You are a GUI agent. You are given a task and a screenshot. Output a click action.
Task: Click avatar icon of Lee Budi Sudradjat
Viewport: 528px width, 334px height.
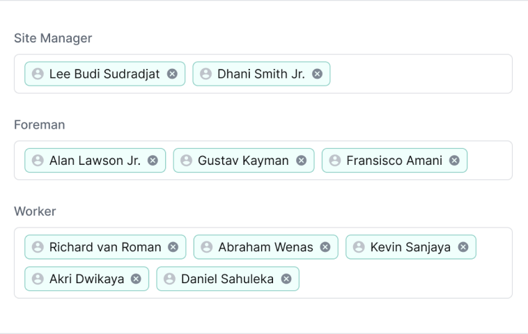[38, 74]
